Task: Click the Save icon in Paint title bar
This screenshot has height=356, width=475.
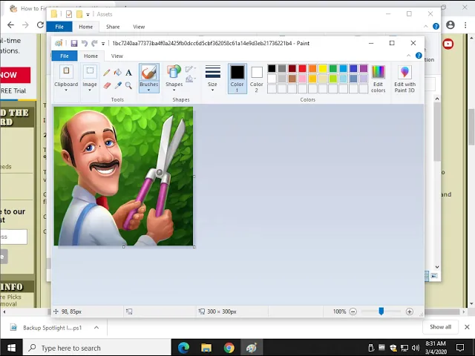Action: 74,43
